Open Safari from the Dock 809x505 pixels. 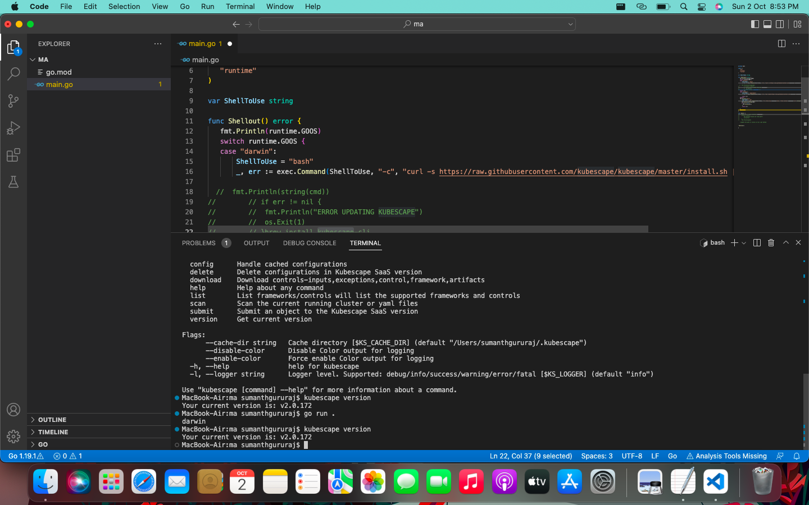144,481
